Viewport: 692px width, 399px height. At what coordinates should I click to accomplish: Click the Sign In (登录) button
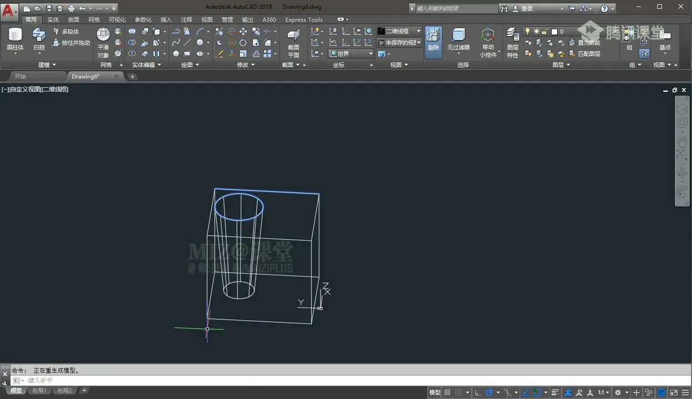(527, 8)
